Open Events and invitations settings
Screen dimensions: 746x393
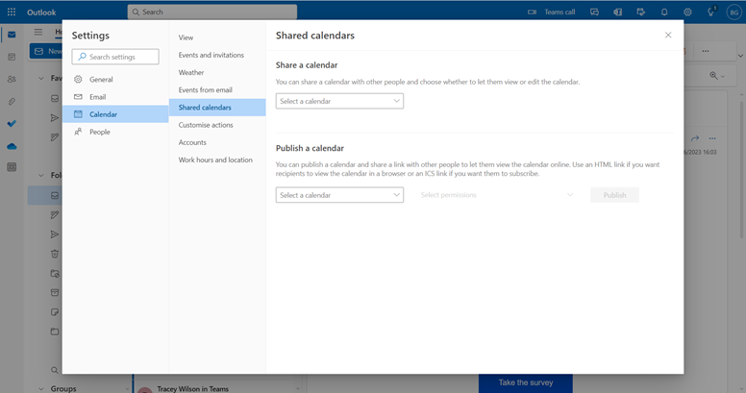click(x=211, y=55)
